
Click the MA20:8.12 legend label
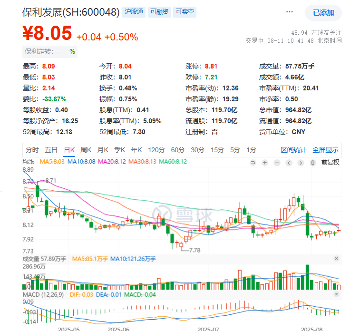pos(112,162)
